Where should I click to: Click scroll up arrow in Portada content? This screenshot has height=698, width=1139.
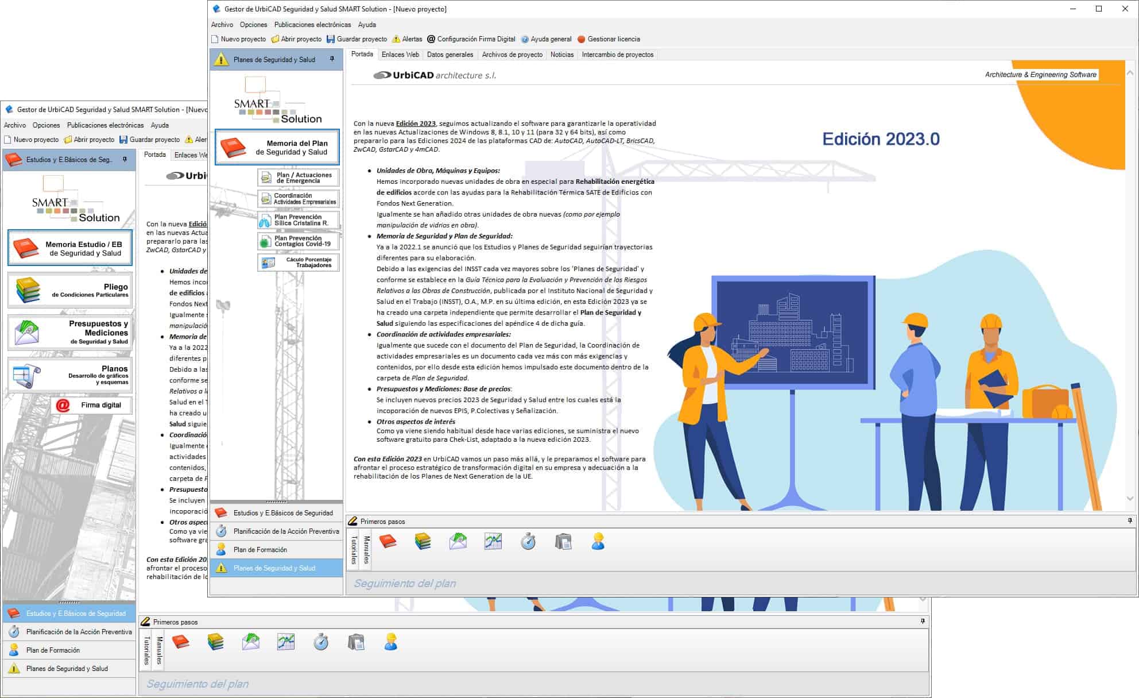(1130, 73)
